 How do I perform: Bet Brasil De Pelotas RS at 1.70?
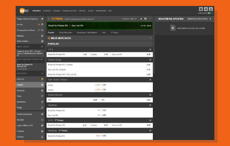(85, 54)
